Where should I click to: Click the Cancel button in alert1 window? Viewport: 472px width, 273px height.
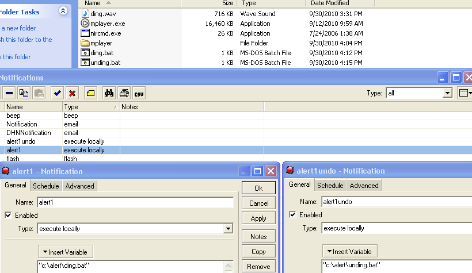(258, 203)
